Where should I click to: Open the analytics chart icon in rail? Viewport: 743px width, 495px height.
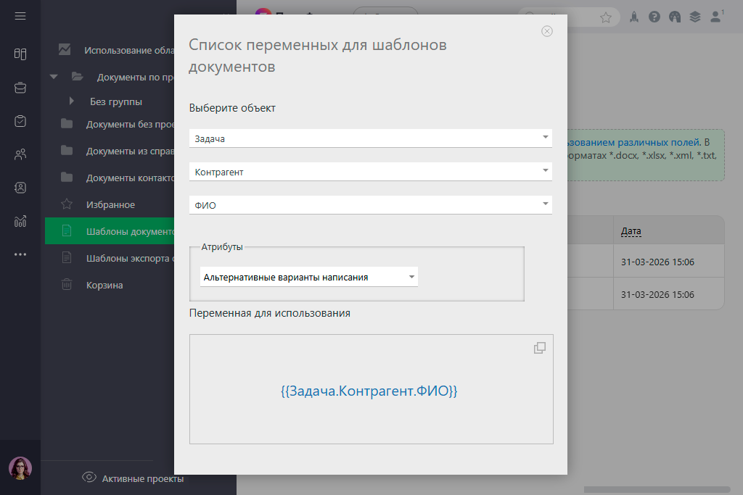(20, 221)
